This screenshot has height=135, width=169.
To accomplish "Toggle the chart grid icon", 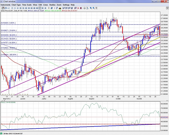I will coord(52,8).
